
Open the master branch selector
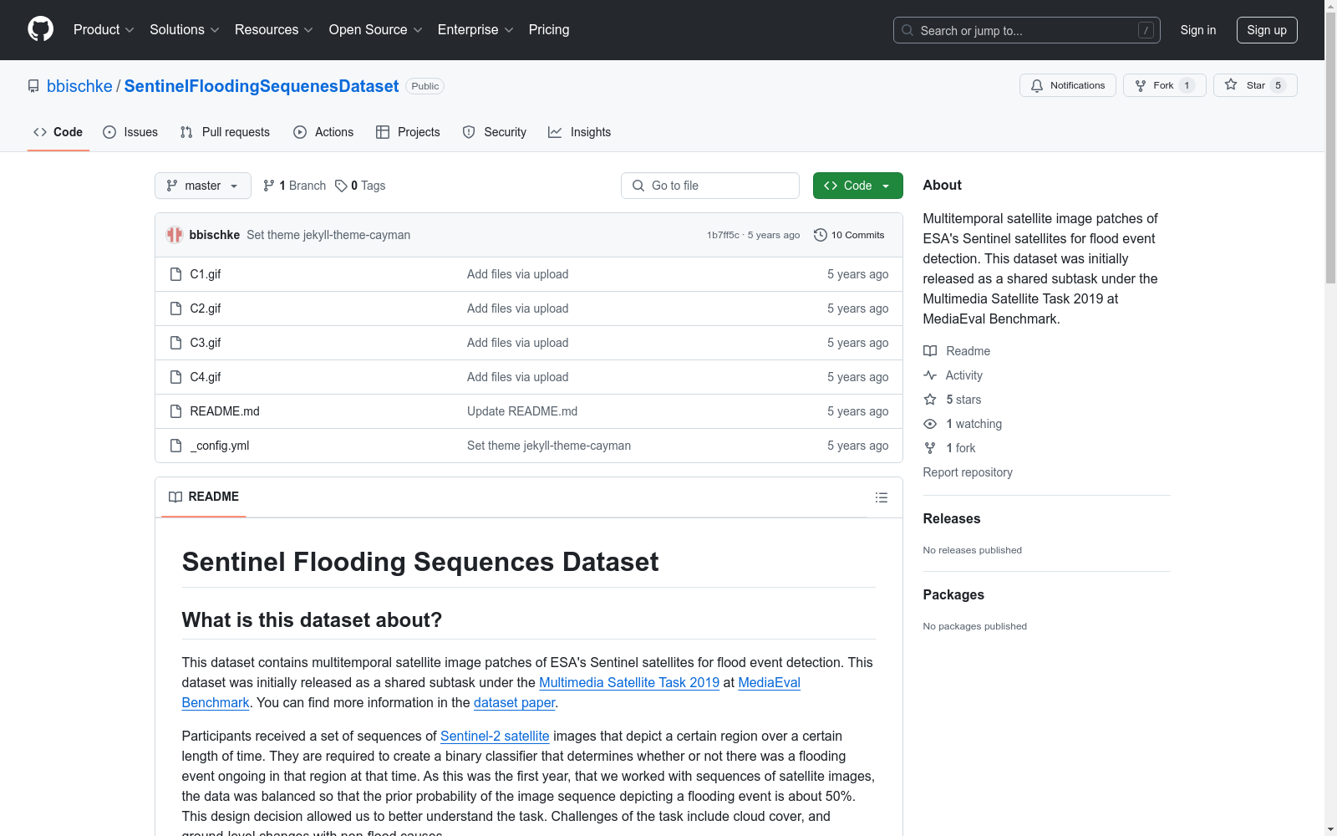[x=203, y=186]
